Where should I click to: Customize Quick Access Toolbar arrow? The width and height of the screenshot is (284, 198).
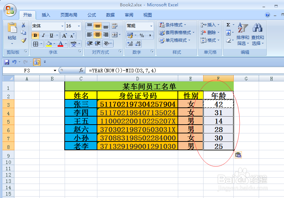click(x=45, y=62)
